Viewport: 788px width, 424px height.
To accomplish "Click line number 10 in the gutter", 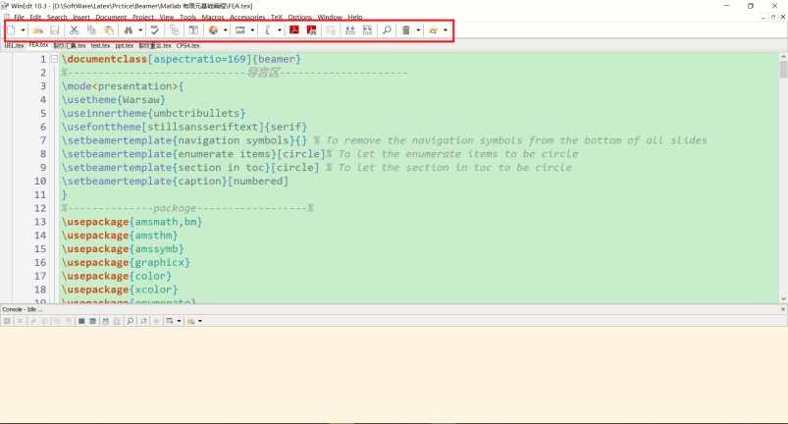I will 40,181.
